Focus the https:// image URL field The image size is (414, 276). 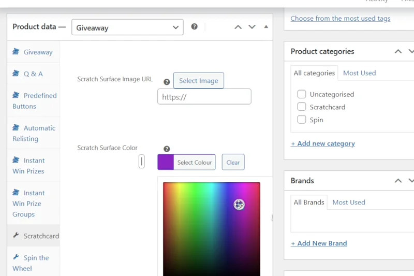(204, 97)
